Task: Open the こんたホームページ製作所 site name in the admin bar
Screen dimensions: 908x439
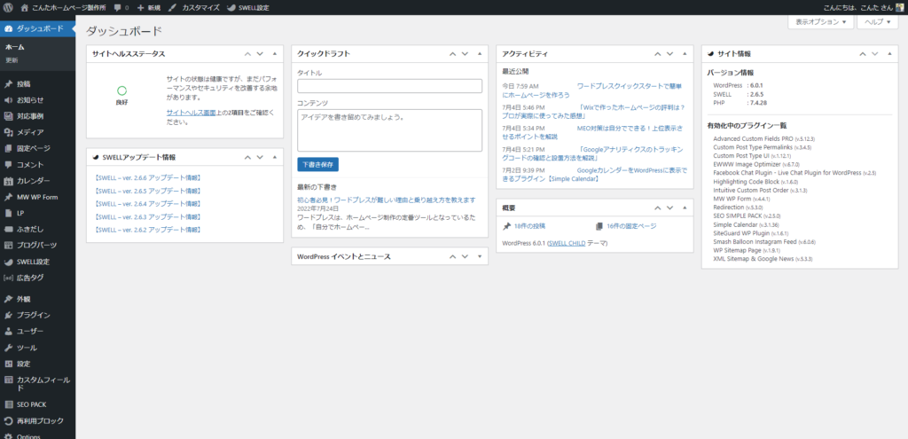Action: click(x=70, y=8)
